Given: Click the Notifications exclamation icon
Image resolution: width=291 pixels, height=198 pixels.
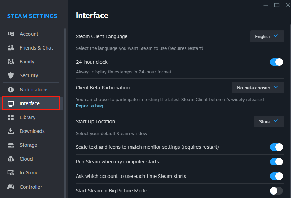Looking at the screenshot, I should pyautogui.click(x=11, y=90).
